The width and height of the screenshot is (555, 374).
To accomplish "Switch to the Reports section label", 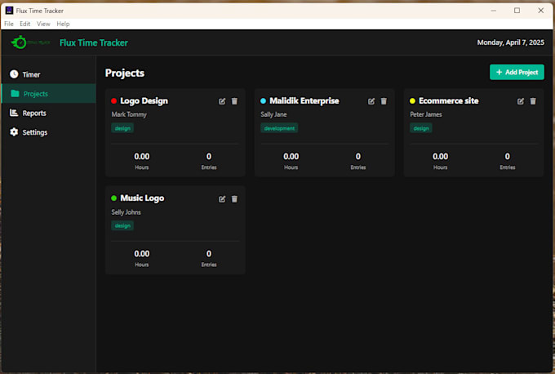I will pos(34,113).
